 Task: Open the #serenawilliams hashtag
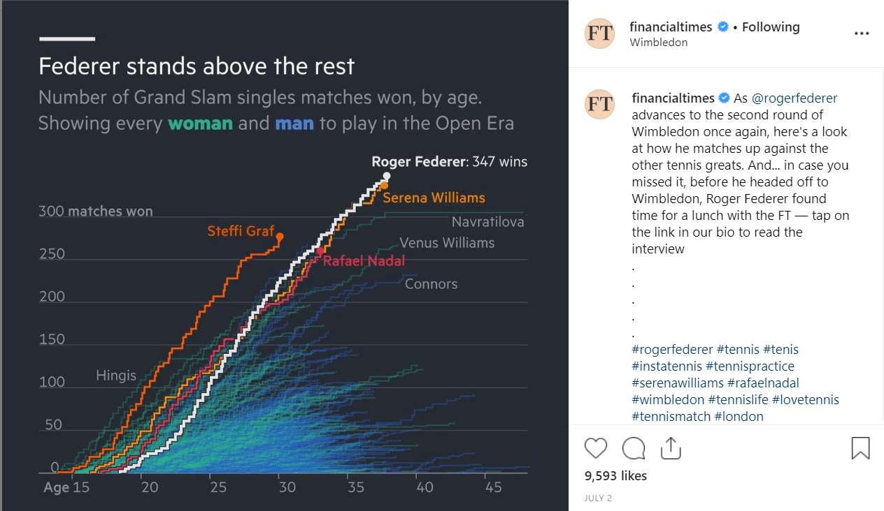pos(678,383)
